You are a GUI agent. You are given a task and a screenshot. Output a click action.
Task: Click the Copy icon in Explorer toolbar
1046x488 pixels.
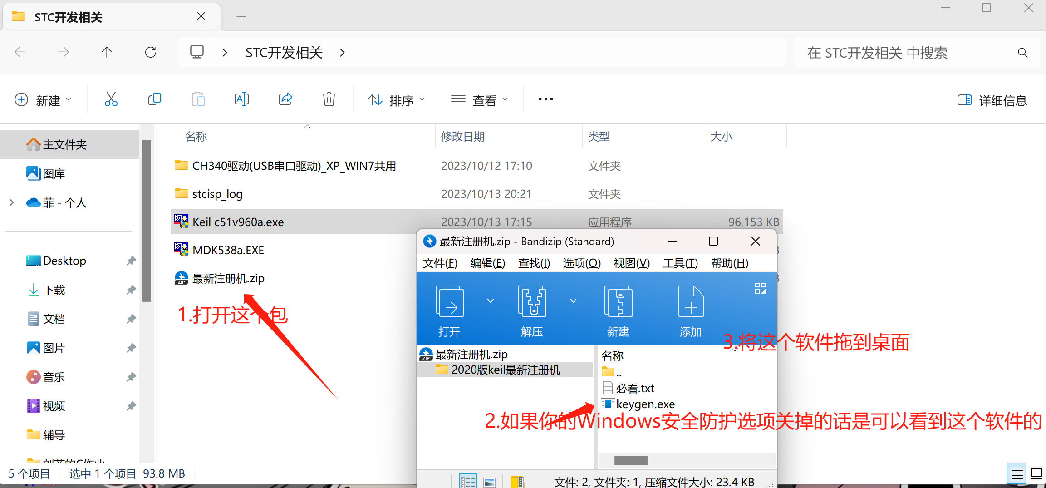154,99
